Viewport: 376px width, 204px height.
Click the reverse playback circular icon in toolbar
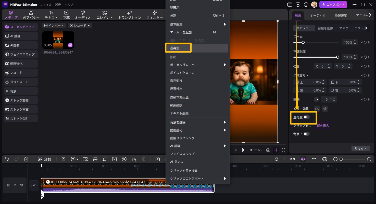pyautogui.click(x=124, y=159)
